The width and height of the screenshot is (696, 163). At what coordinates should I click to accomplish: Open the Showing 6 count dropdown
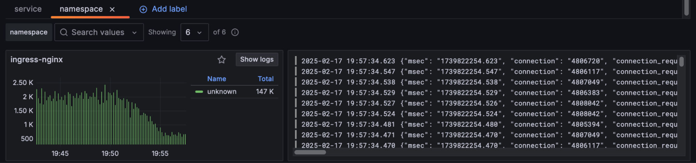[194, 32]
